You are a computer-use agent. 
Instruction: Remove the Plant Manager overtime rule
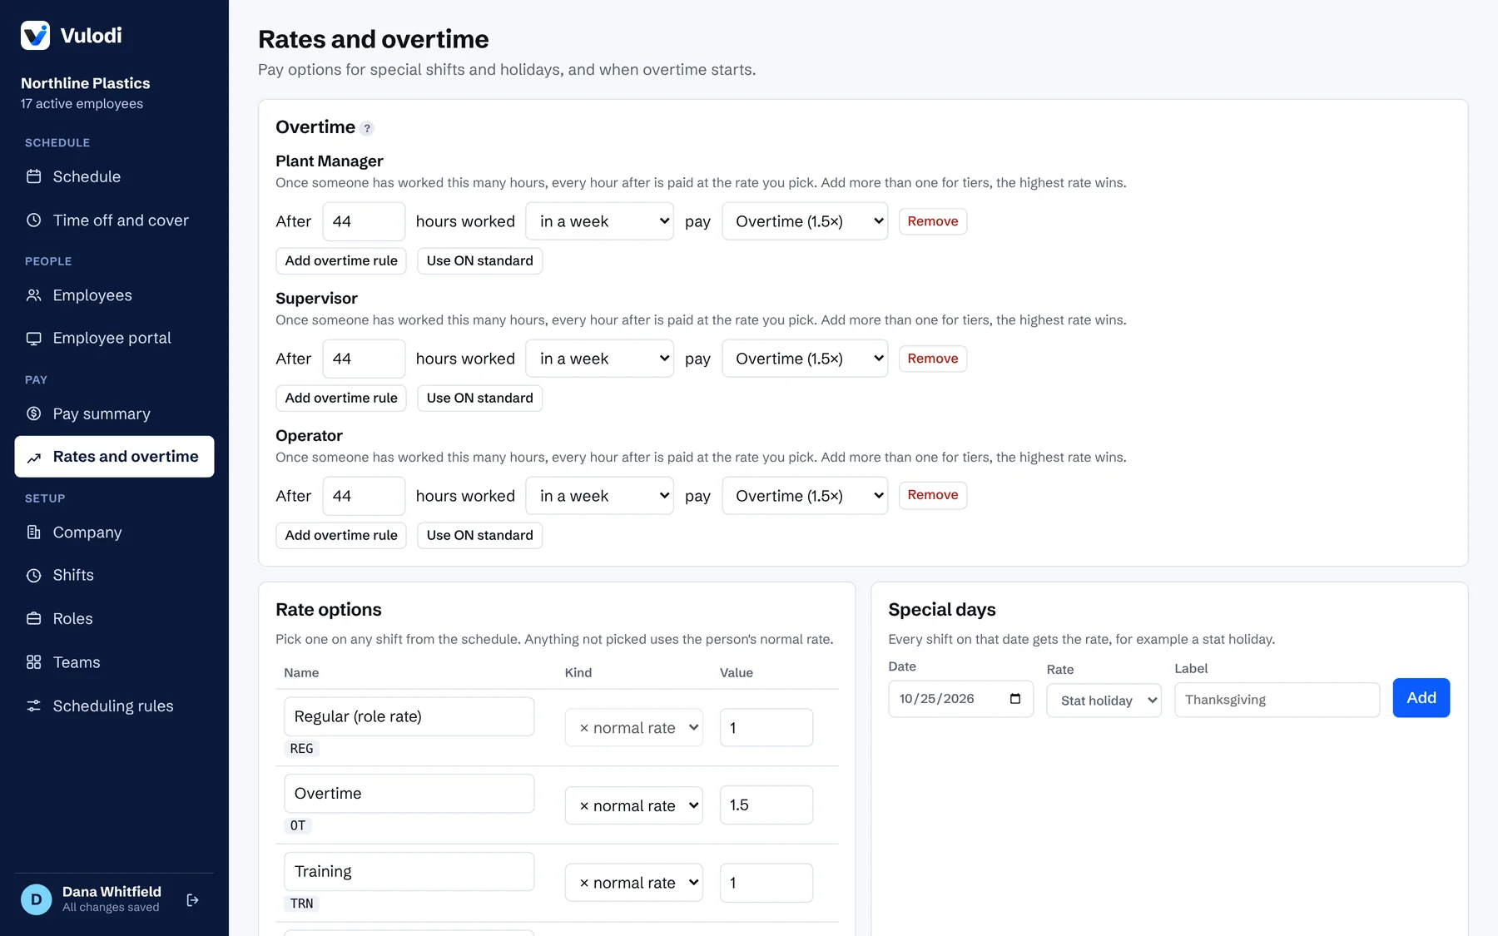(933, 221)
